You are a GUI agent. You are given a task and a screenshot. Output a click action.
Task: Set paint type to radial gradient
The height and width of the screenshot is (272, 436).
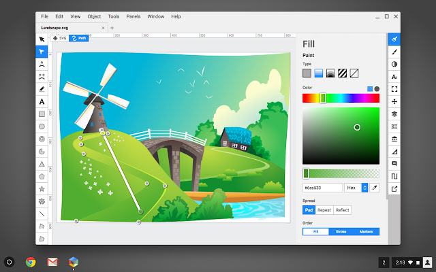[x=330, y=73]
